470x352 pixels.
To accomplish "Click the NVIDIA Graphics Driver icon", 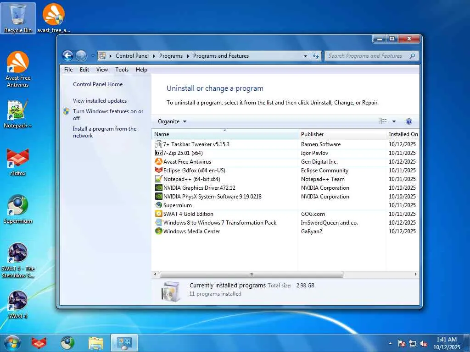I will [158, 187].
